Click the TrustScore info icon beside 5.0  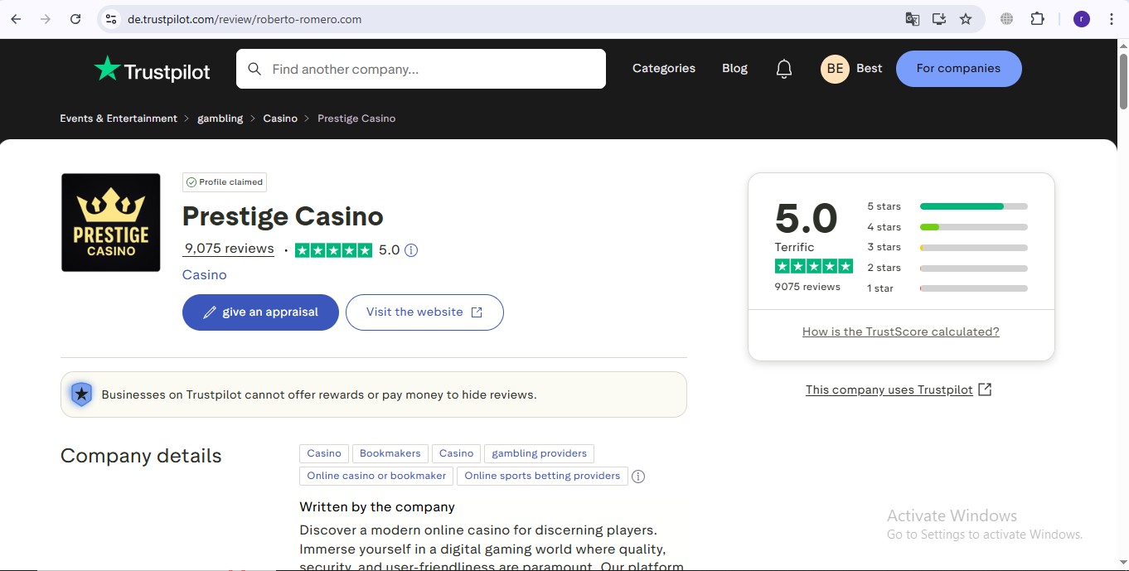[411, 250]
